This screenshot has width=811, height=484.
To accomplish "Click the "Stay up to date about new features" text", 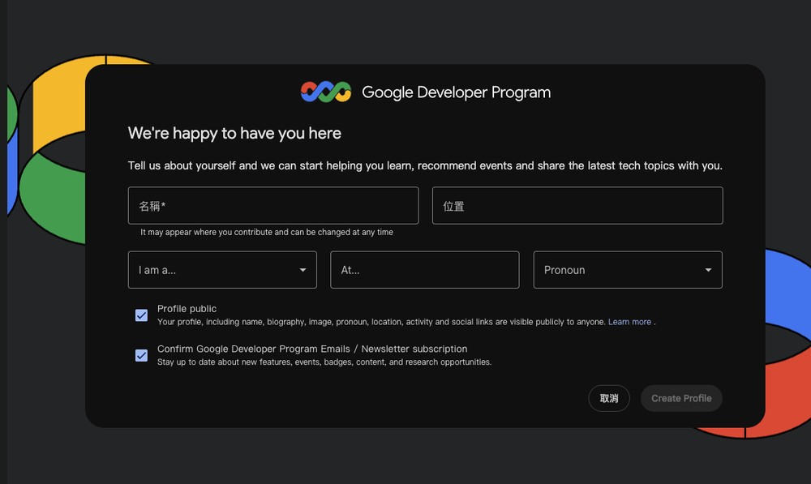I will pos(324,362).
